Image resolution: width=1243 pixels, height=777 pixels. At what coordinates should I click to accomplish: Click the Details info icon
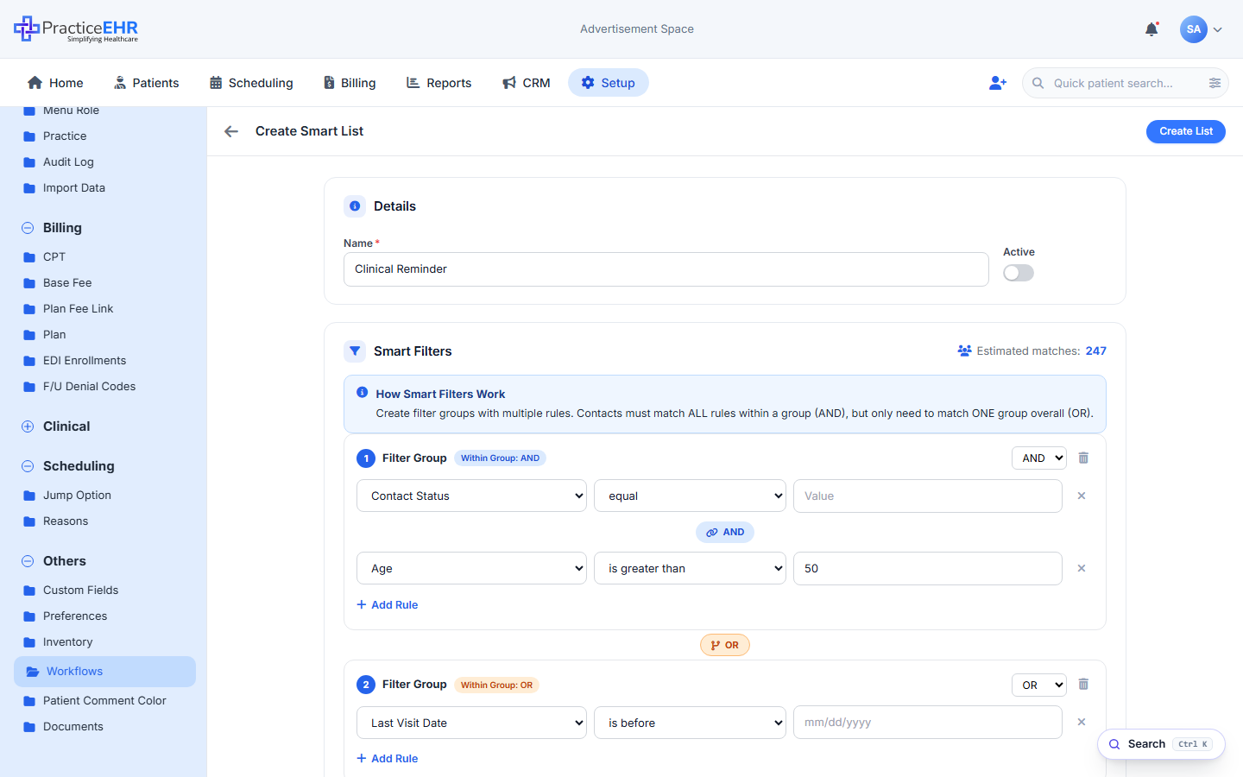pyautogui.click(x=355, y=206)
